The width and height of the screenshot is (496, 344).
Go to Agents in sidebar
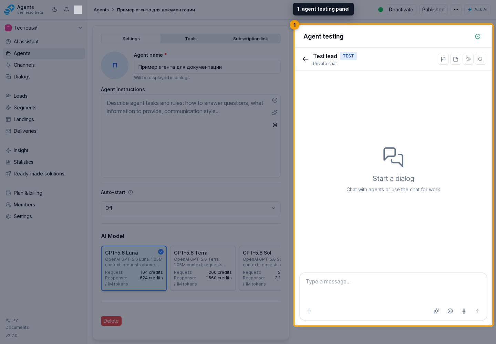click(x=44, y=53)
